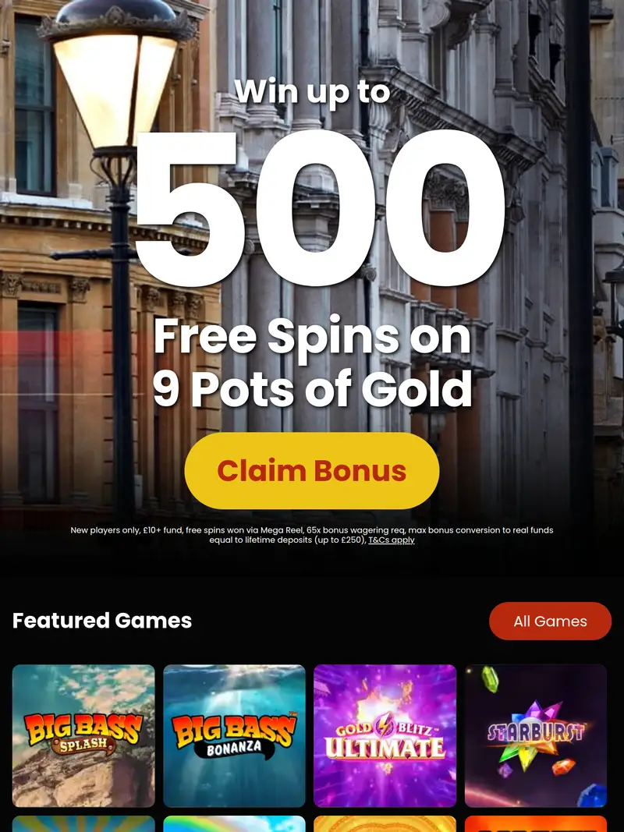Select the Starburst game tile
The height and width of the screenshot is (832, 624).
[536, 736]
